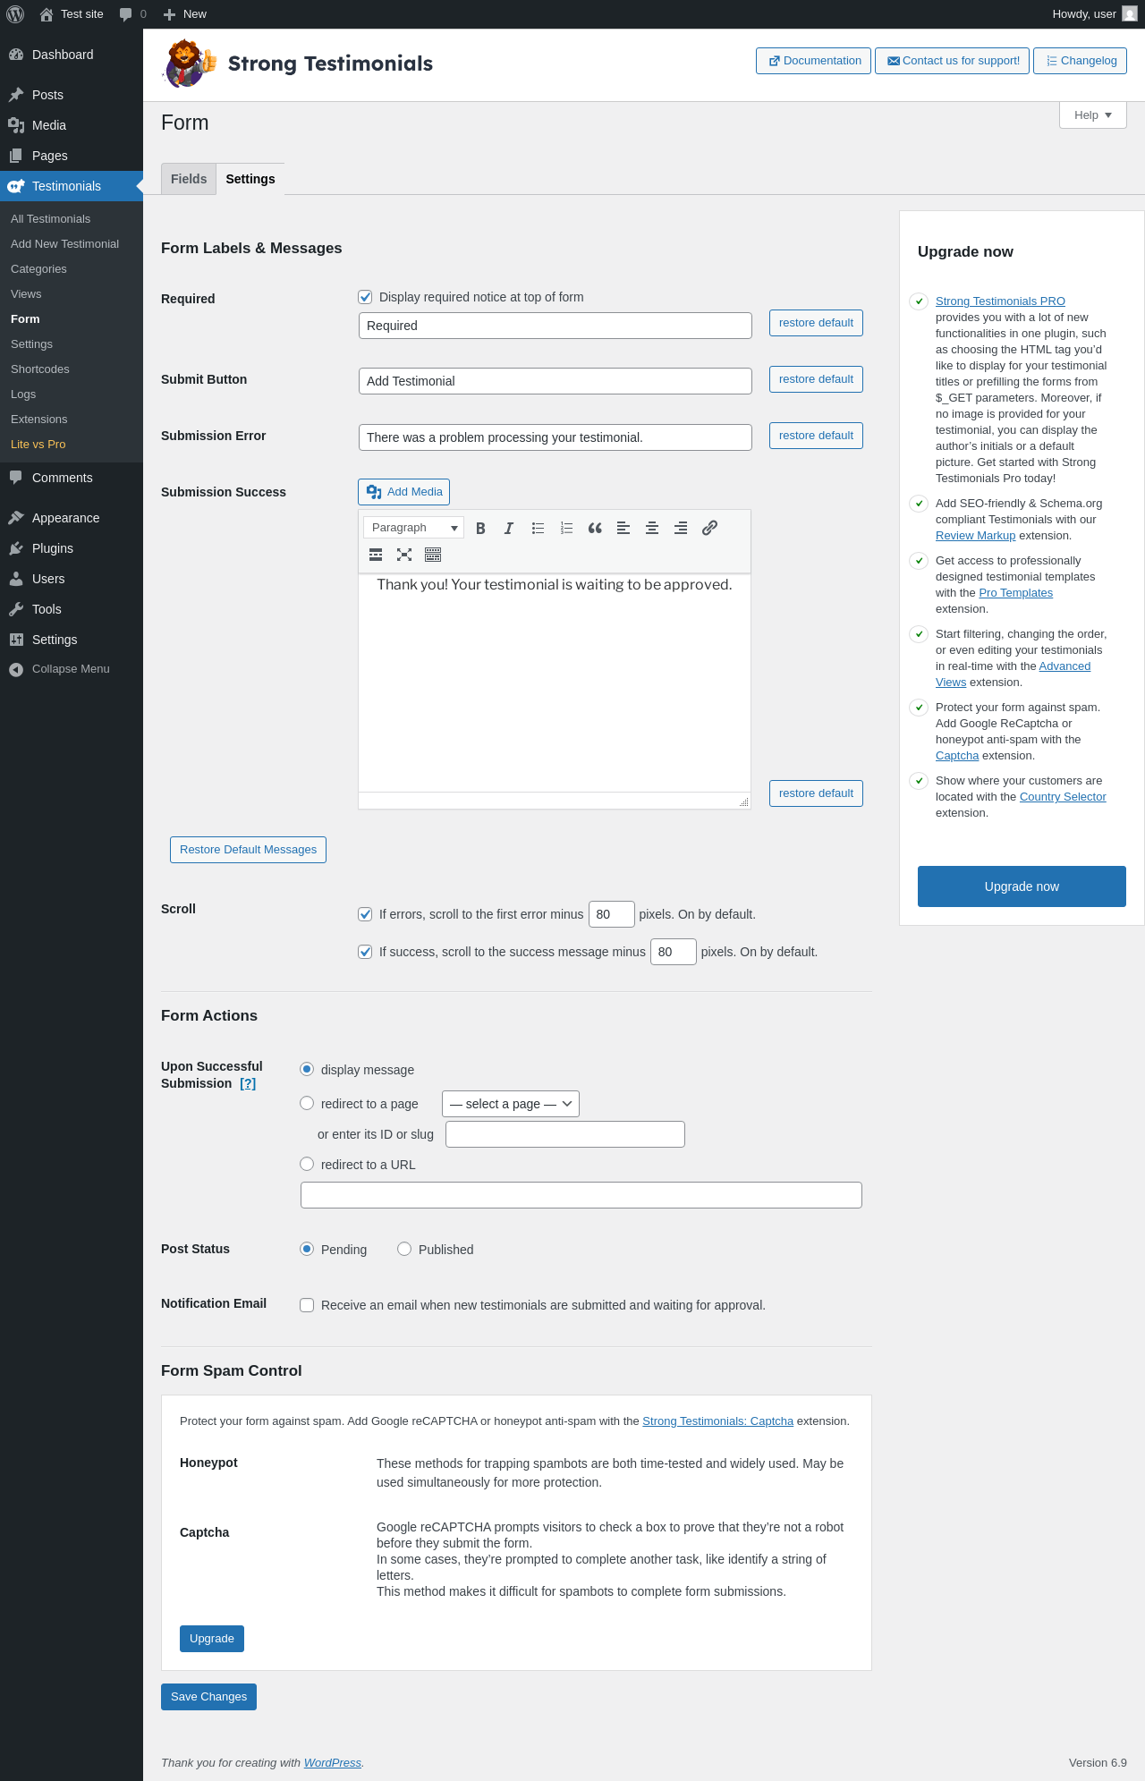Click the error scroll pixel offset field
This screenshot has width=1145, height=1781.
612,914
